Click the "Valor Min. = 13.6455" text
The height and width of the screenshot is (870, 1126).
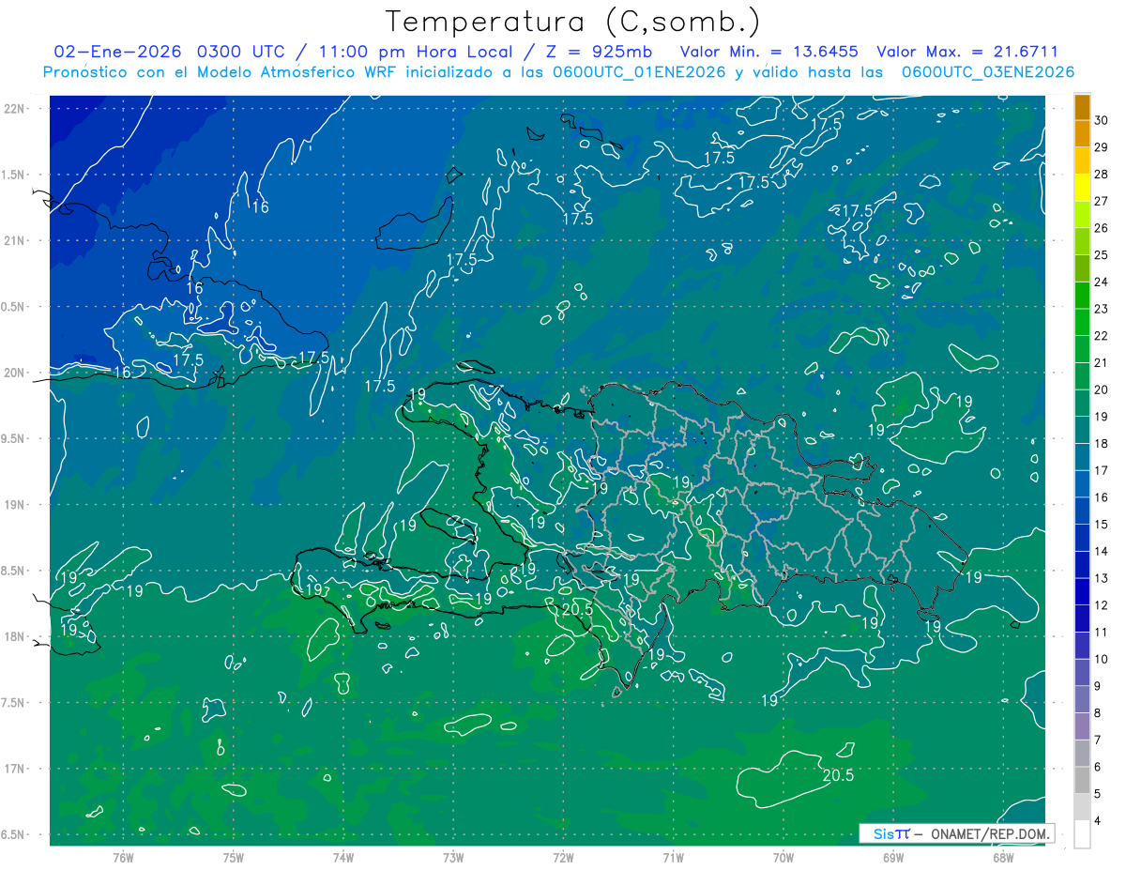point(768,52)
